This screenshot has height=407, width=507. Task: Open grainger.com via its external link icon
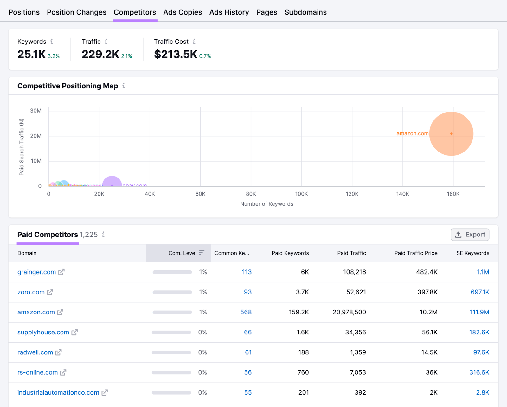point(61,272)
